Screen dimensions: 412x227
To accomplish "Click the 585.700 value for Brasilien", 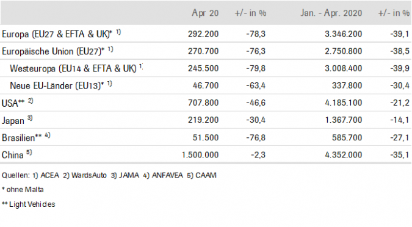I will click(x=347, y=137).
